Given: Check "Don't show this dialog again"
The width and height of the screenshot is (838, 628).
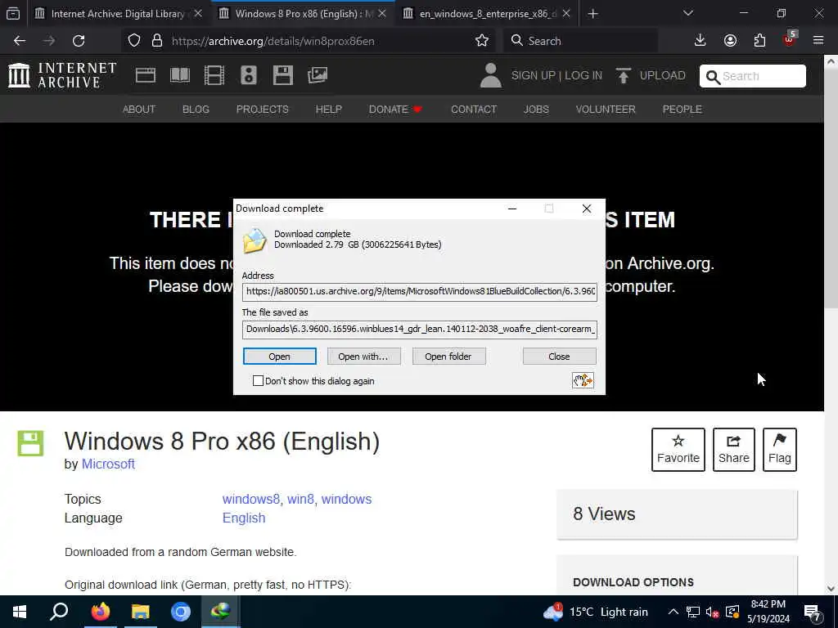Looking at the screenshot, I should coord(258,381).
